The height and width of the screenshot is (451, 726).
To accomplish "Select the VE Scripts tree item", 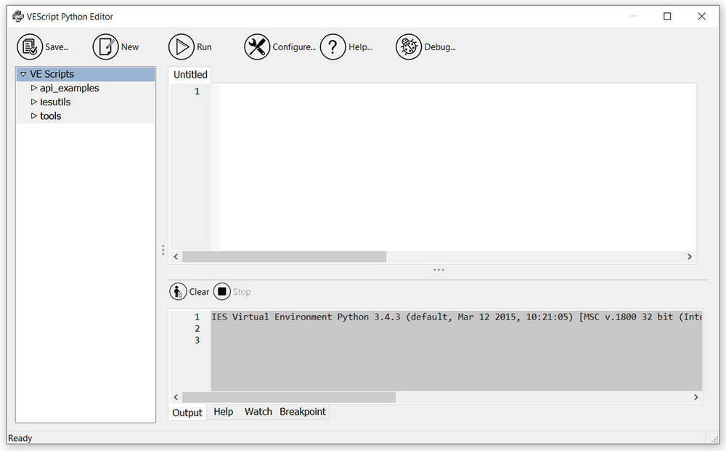I will click(51, 73).
